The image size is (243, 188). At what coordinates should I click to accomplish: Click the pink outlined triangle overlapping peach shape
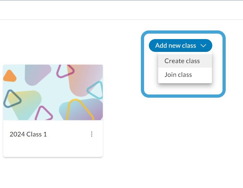coord(65,71)
